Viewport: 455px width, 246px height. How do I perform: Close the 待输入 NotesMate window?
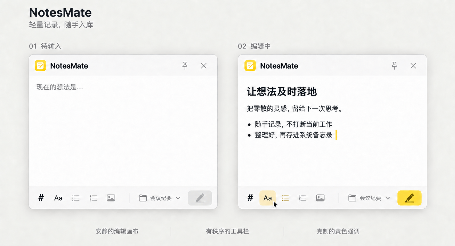point(204,66)
